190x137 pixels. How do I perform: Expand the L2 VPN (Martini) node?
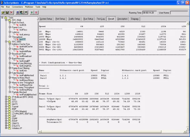pos(6,111)
